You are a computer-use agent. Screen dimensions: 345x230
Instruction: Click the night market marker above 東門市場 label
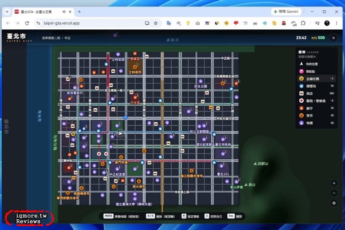(121, 157)
